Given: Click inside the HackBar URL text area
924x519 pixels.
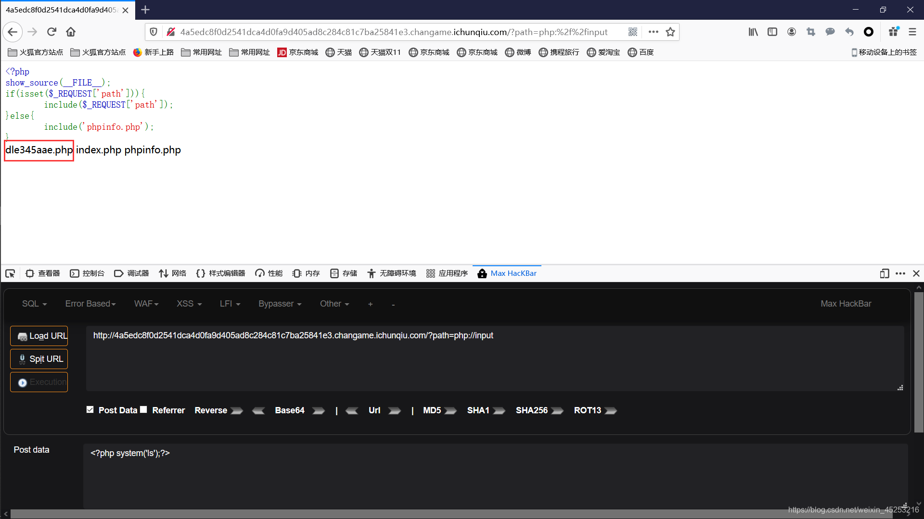Looking at the screenshot, I should pyautogui.click(x=495, y=358).
